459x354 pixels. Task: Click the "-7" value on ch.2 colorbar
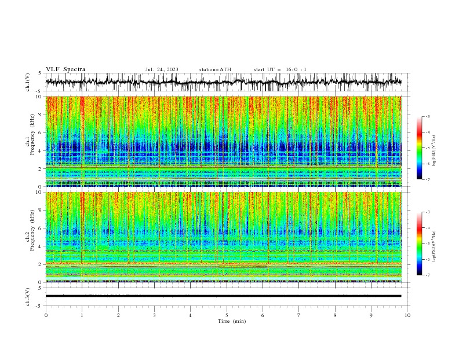(x=428, y=275)
